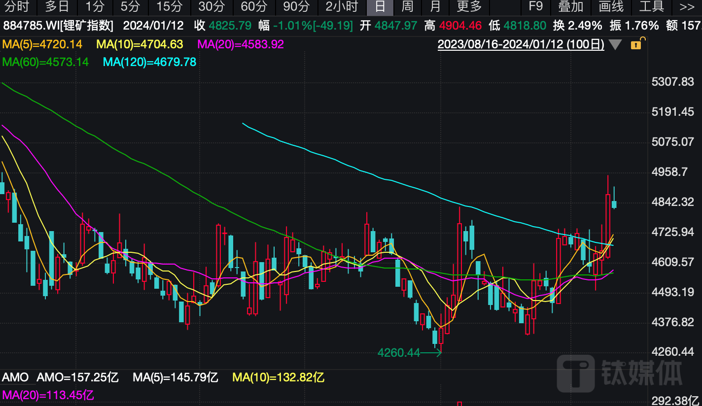This screenshot has width=702, height=406.
Task: Choose the 90分 period tab
Action: point(297,7)
